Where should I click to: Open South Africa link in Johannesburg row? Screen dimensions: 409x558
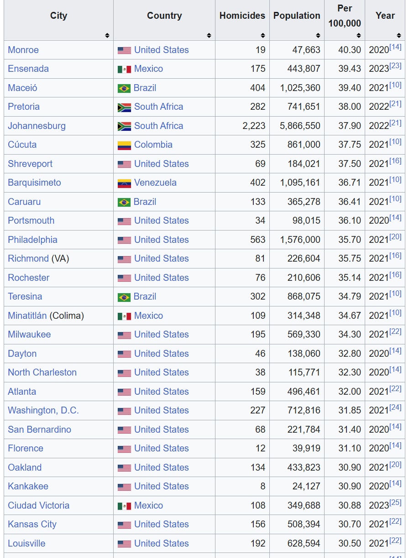click(x=158, y=126)
